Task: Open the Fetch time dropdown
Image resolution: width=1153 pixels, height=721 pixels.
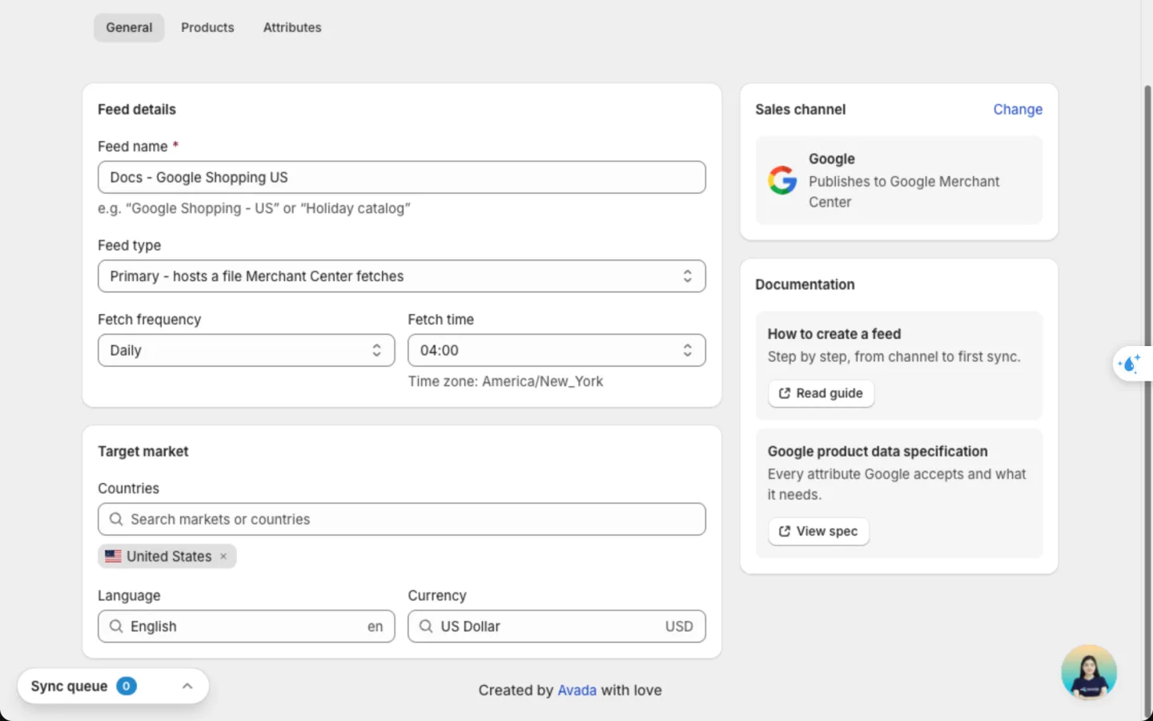Action: [556, 350]
